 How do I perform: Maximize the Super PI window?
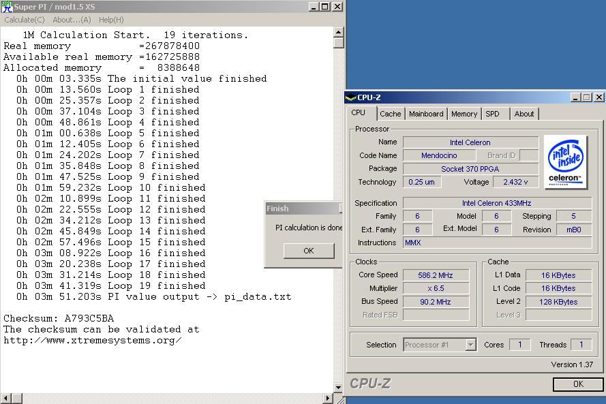pyautogui.click(x=325, y=7)
